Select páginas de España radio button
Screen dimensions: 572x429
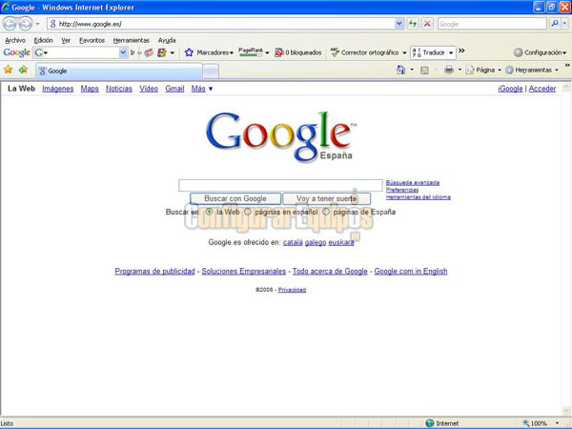(326, 212)
